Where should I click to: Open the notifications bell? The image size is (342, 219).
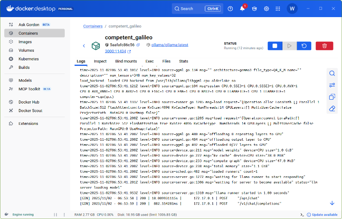pyautogui.click(x=242, y=9)
